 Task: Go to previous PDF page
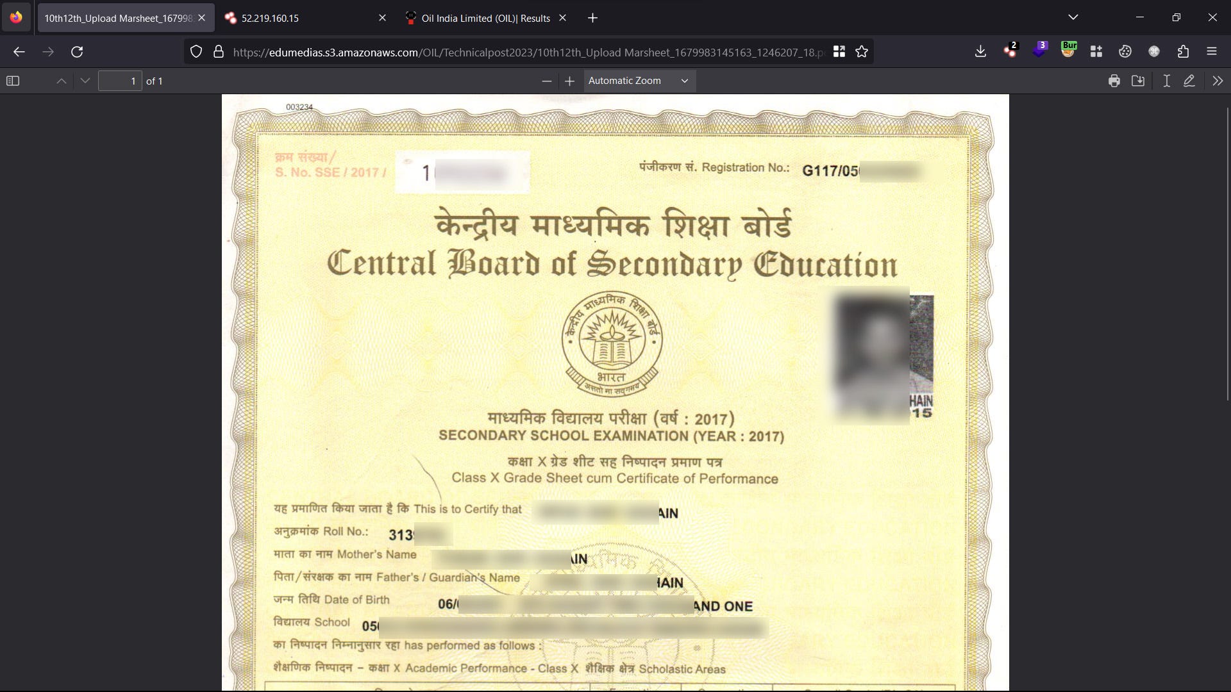(x=62, y=81)
